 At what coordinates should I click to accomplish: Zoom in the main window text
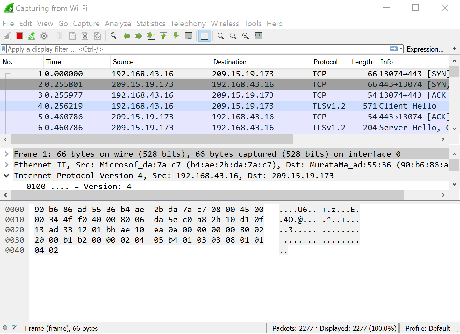(220, 36)
